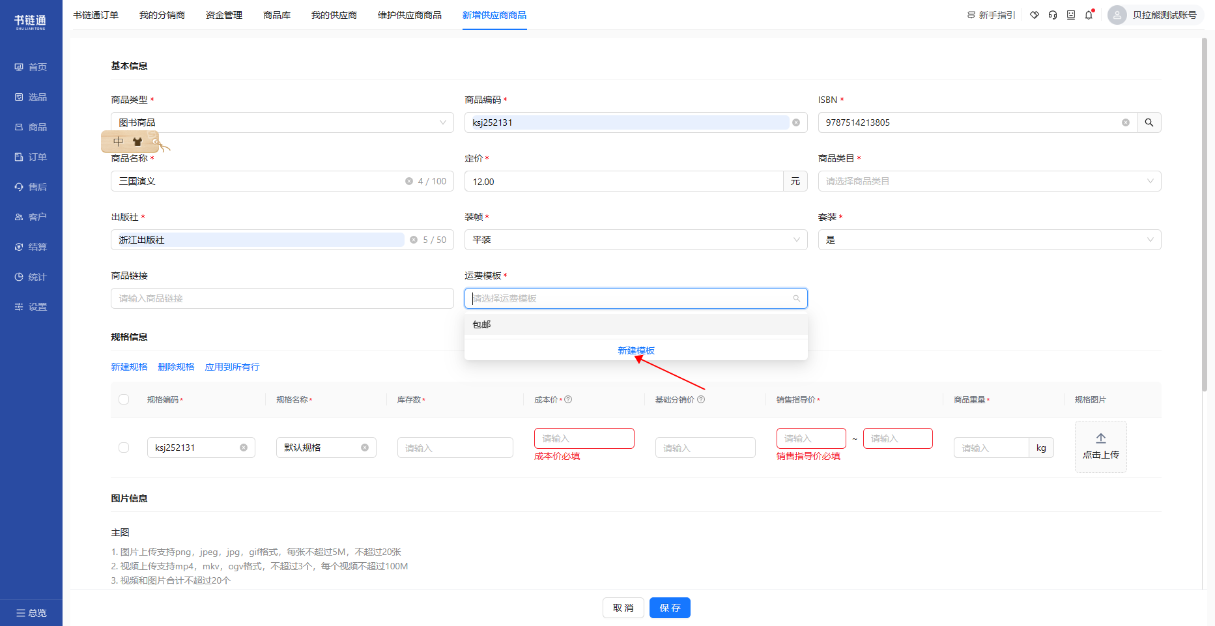Screen dimensions: 1215x626
Task: Clear the 商品名称 field 三国演义
Action: [x=409, y=181]
